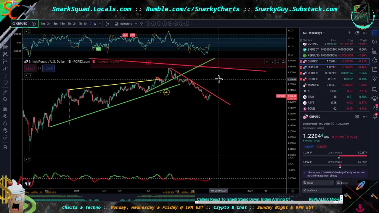Add a symbol to the watchlist
The image size is (379, 213).
coord(350,33)
